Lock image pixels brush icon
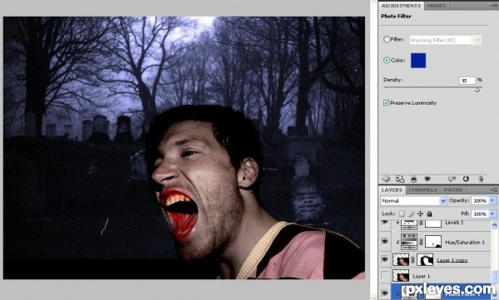 pos(411,214)
